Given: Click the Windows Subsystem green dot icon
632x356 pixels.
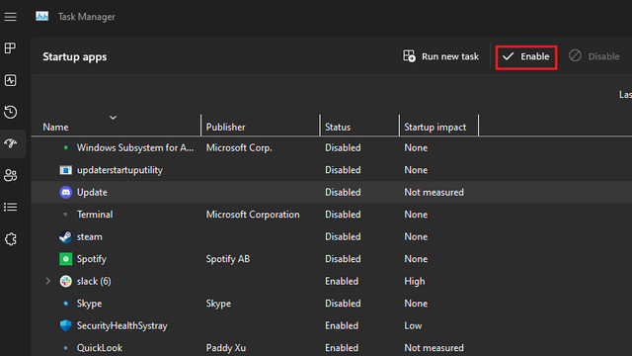Looking at the screenshot, I should pyautogui.click(x=66, y=147).
